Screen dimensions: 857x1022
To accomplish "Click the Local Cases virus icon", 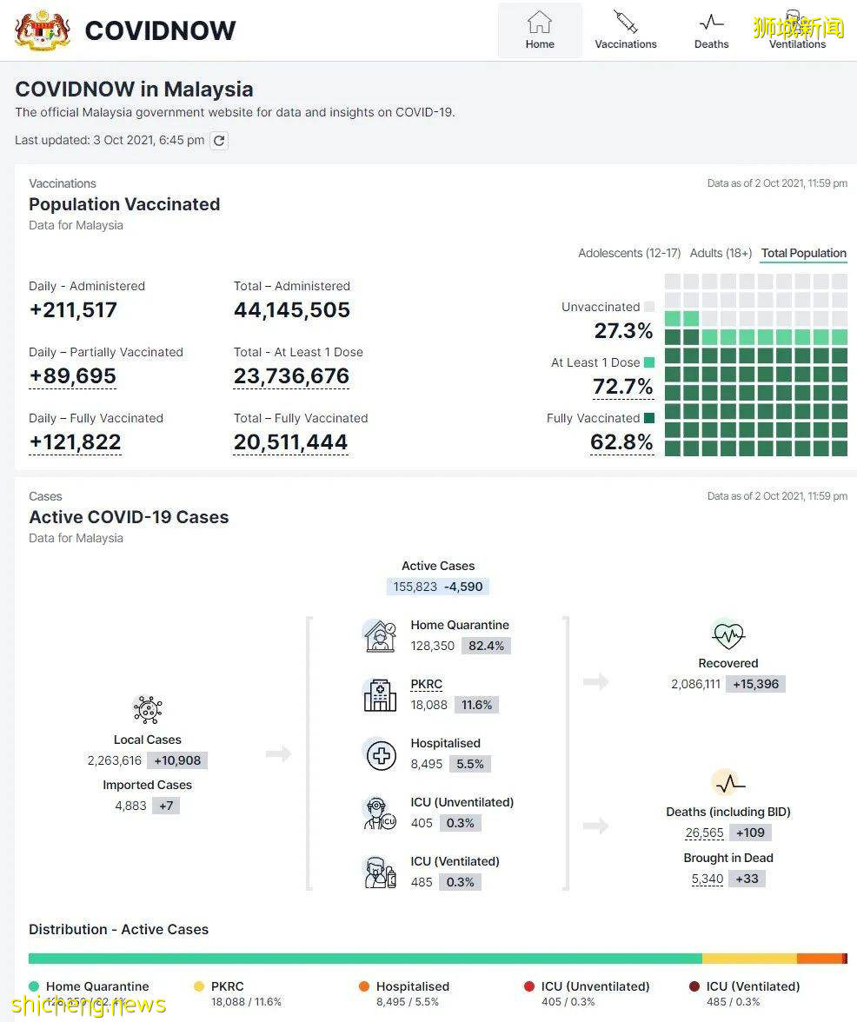I will (148, 709).
